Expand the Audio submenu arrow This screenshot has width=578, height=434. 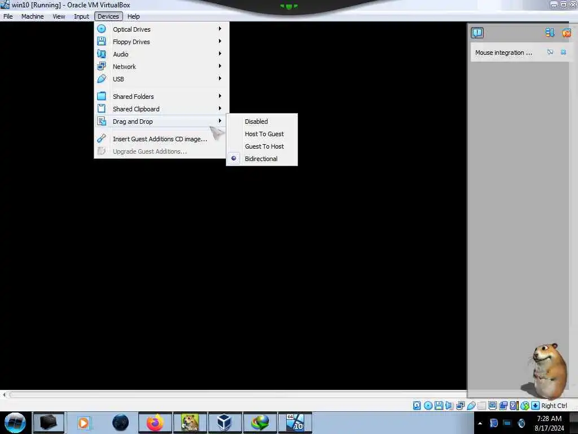(x=220, y=54)
